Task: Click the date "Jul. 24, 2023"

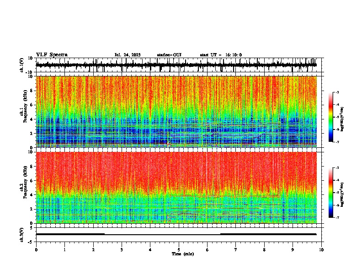Action: tap(128, 55)
